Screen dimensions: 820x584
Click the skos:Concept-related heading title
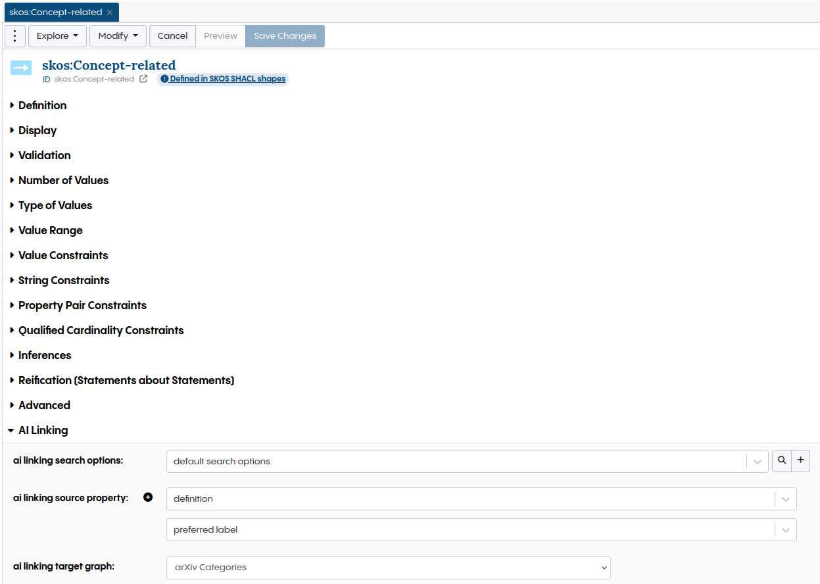(x=109, y=65)
